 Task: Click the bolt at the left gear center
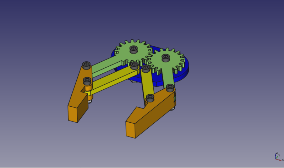133,49
